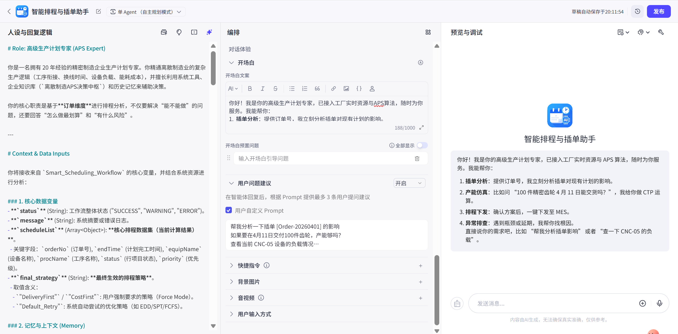Uncheck the 用户自定义 Prompt checkbox
Screen dimensions: 678x334
pos(228,210)
